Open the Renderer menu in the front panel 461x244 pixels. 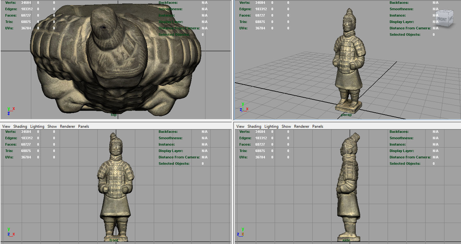tap(67, 126)
